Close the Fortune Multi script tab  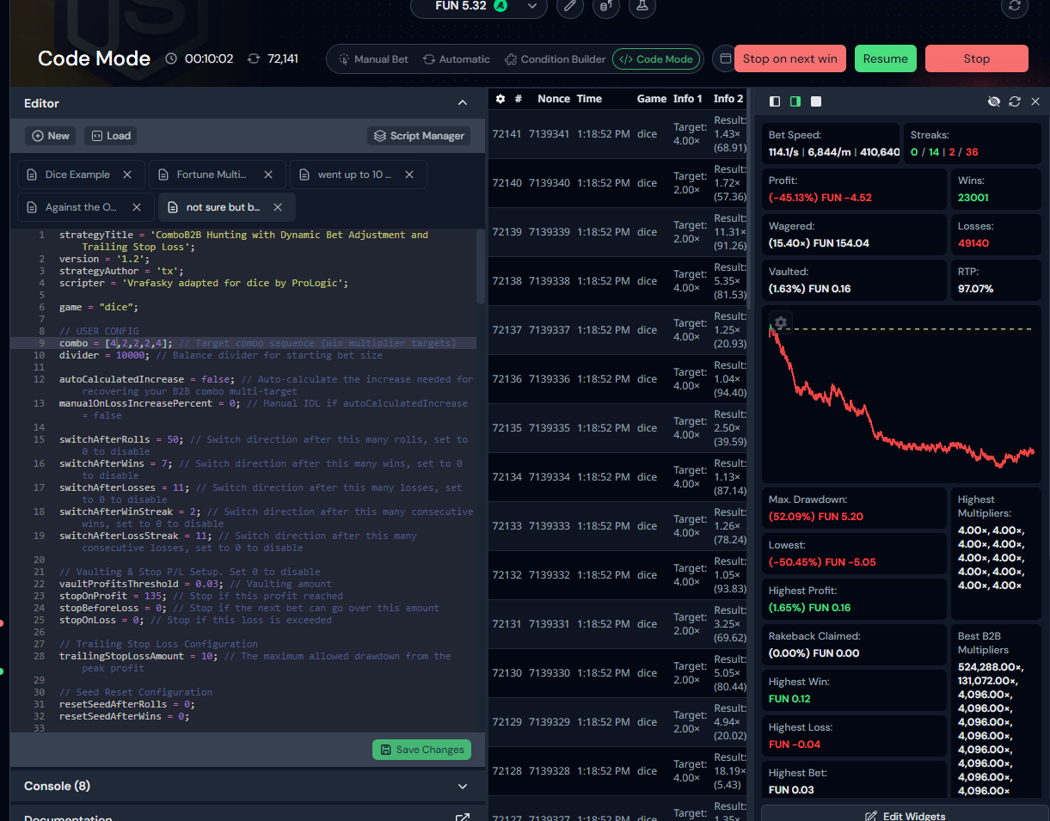(x=268, y=175)
